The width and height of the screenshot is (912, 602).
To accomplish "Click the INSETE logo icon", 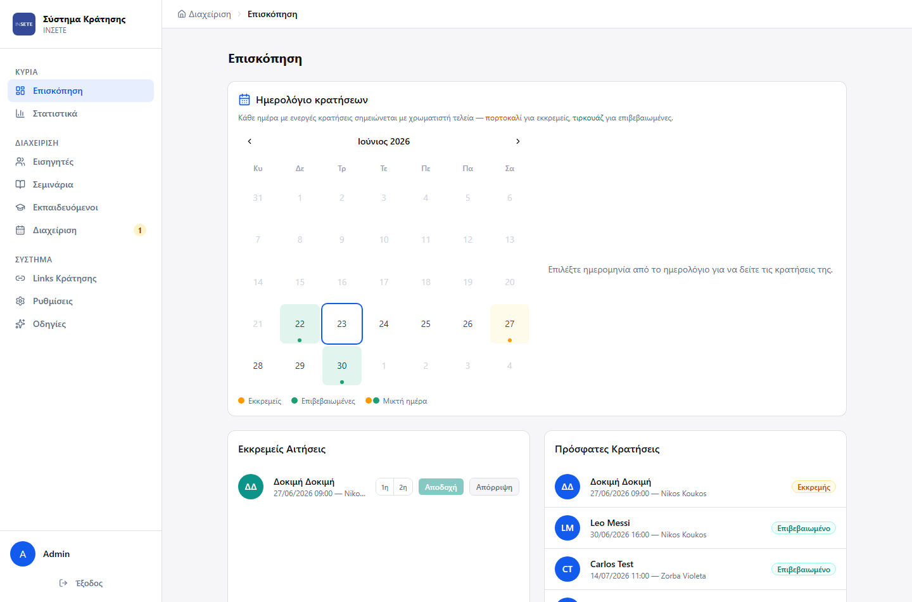I will [24, 24].
